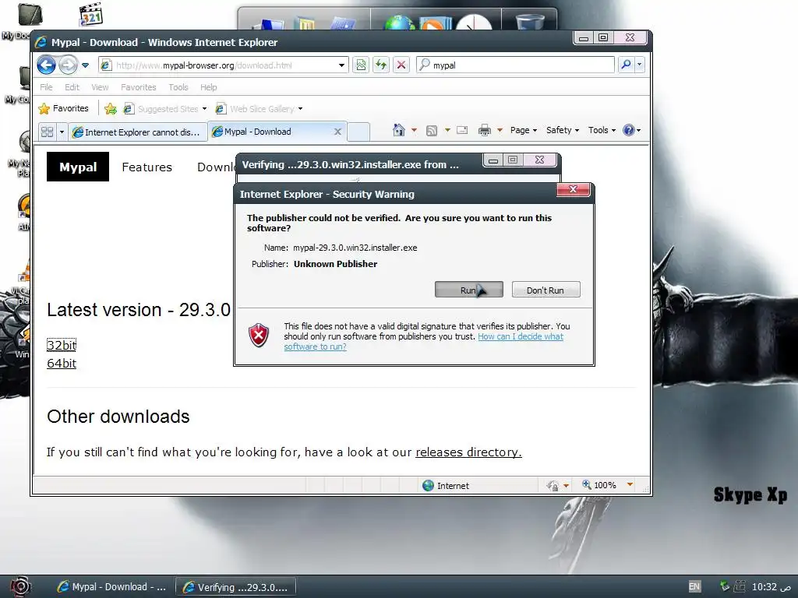Expand the address bar history dropdown
Screen dimensions: 798x598
[x=342, y=65]
